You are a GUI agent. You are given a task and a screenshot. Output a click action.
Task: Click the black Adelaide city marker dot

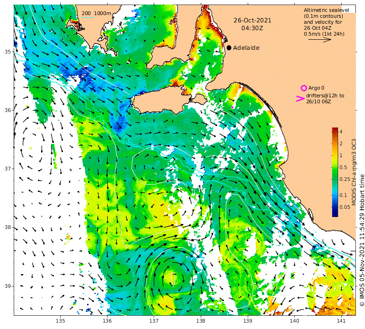coord(229,48)
